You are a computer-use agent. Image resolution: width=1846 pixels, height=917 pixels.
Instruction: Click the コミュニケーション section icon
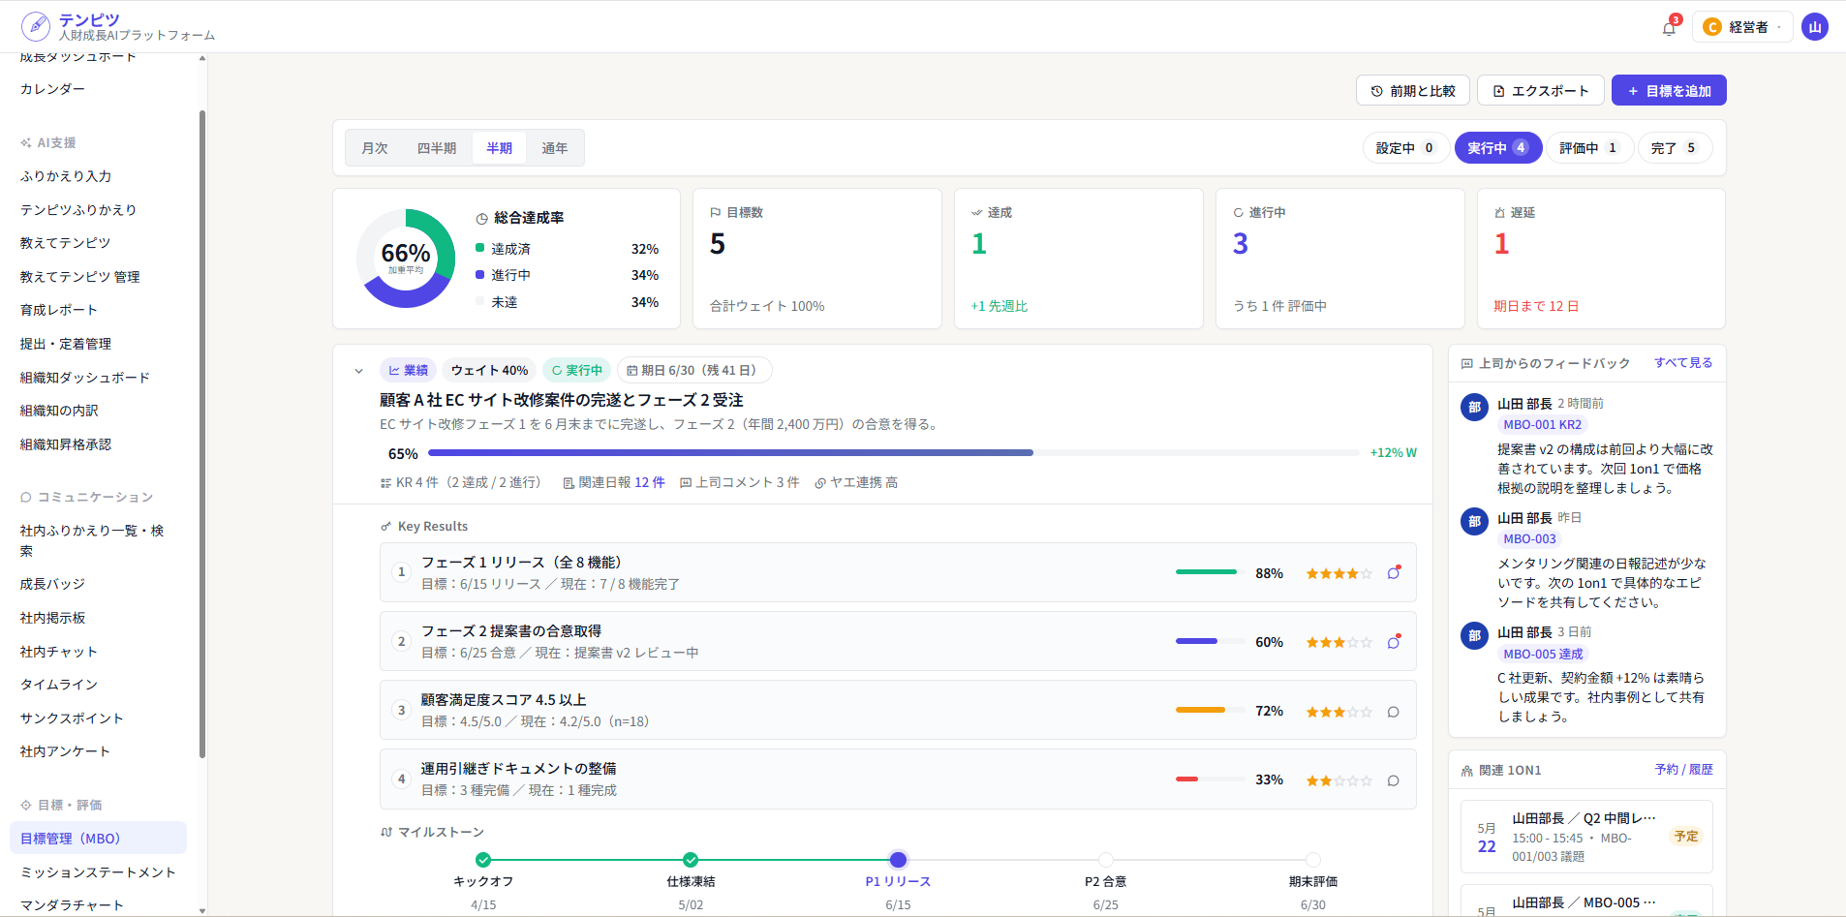click(x=26, y=498)
